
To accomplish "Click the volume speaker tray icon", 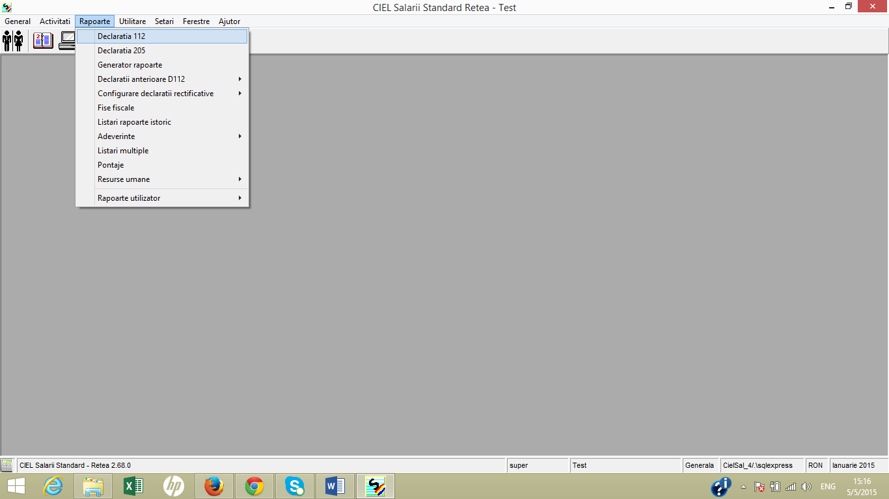I will (x=806, y=487).
